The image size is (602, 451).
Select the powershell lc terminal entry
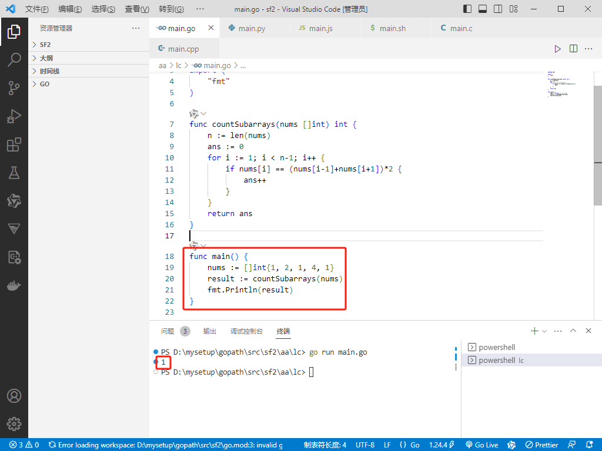(x=531, y=360)
